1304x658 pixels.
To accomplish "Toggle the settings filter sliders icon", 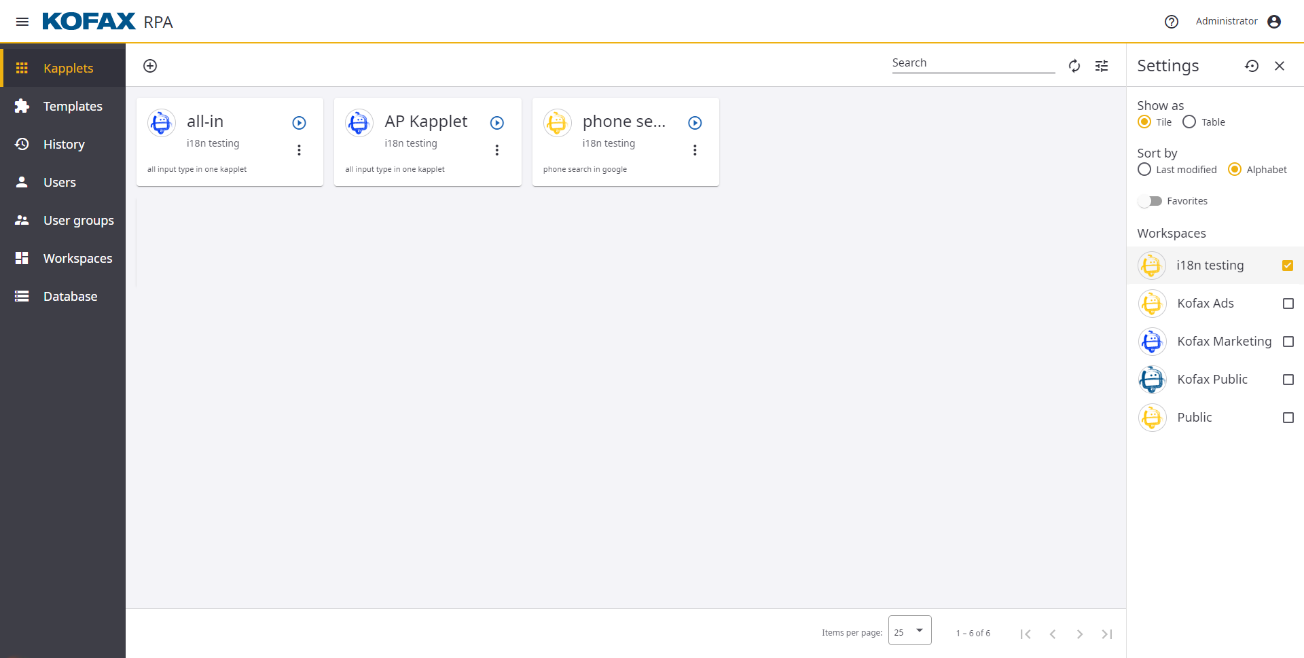I will point(1102,66).
